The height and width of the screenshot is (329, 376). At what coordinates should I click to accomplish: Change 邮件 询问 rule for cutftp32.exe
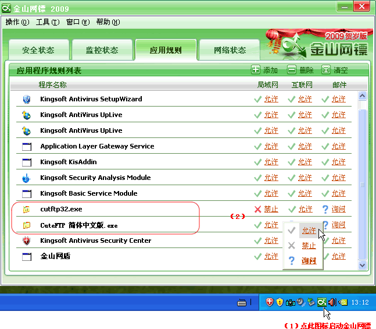339,209
